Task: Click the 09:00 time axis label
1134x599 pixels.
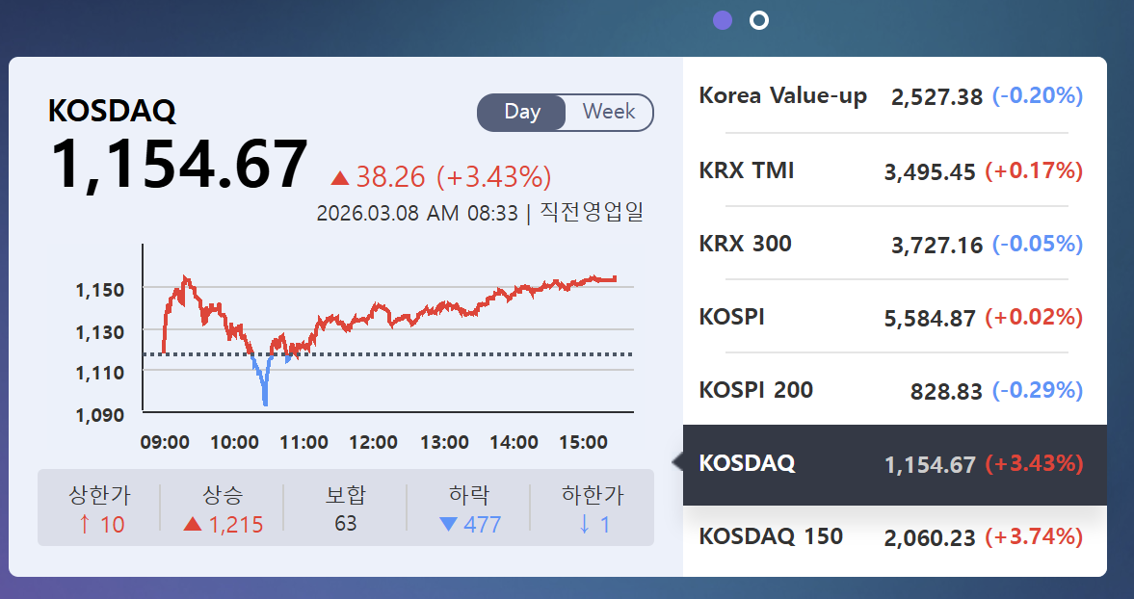Action: [165, 442]
